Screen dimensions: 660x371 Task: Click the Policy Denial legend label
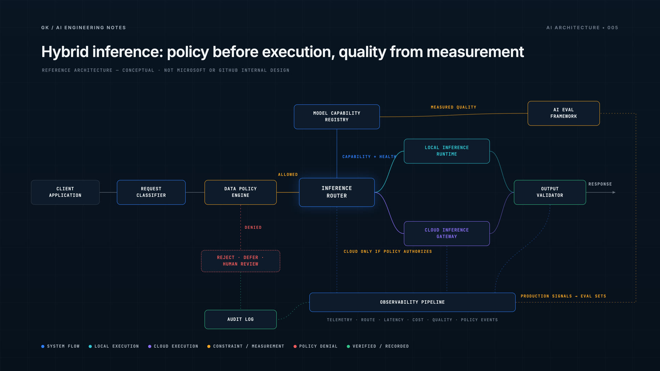tap(318, 346)
